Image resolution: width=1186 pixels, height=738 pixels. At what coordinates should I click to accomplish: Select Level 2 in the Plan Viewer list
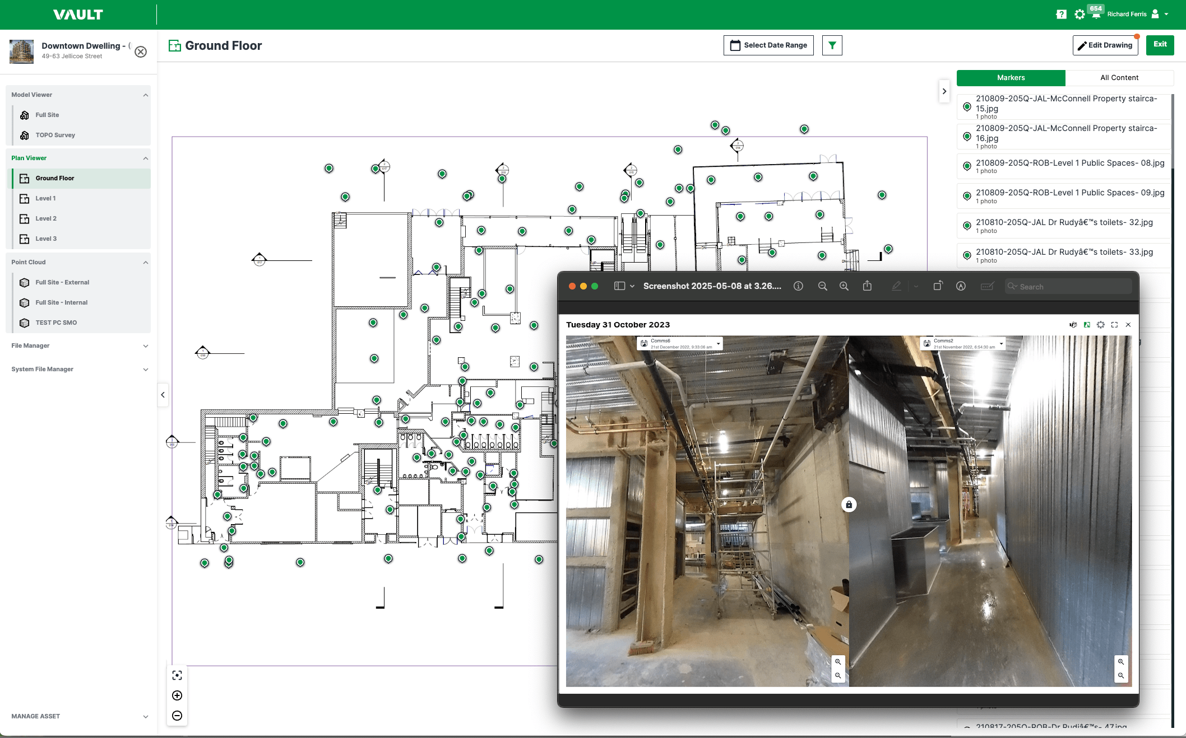point(46,218)
